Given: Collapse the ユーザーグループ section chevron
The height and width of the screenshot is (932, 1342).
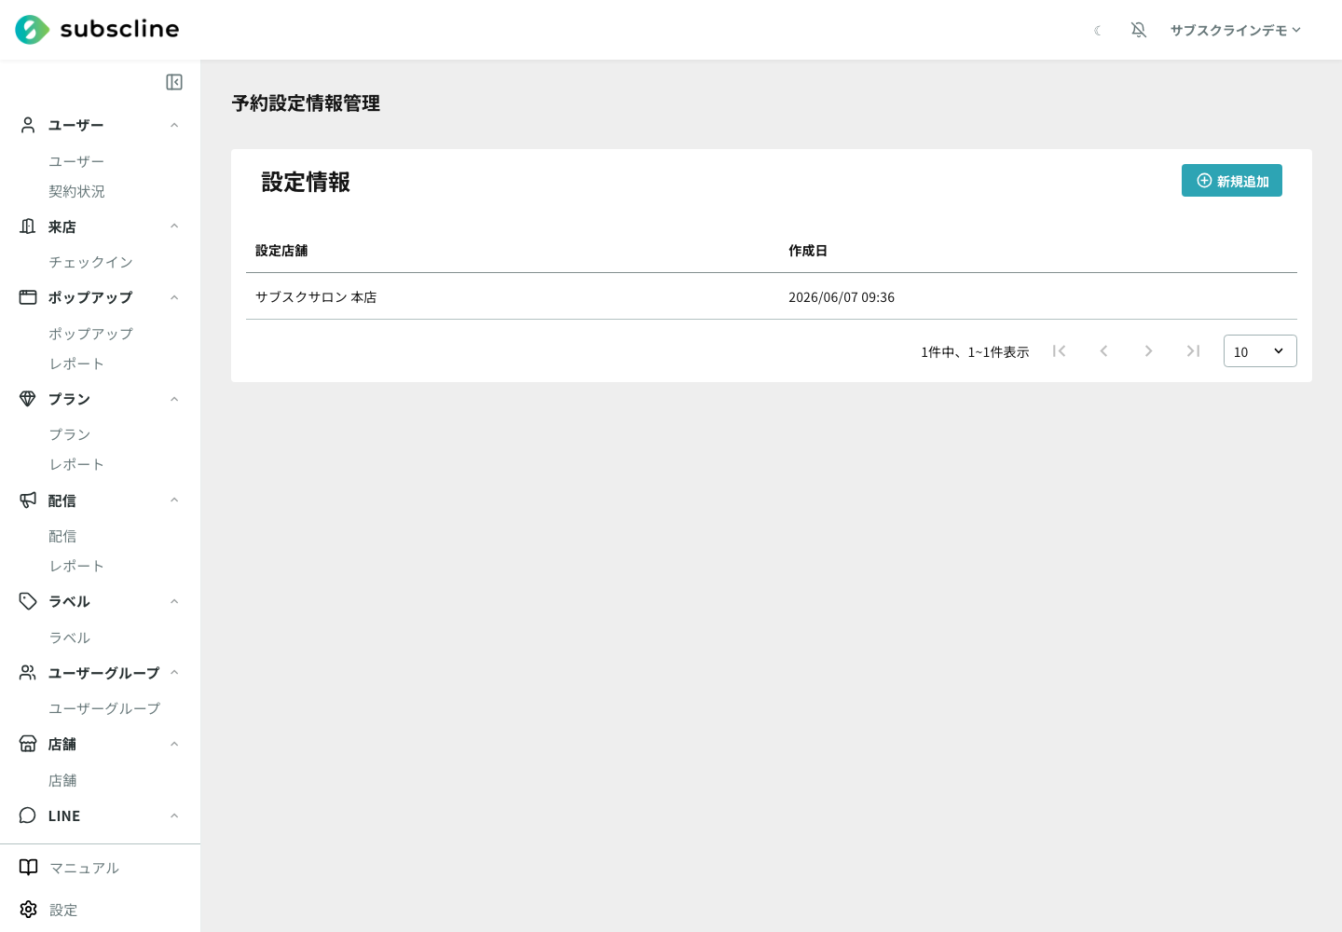Looking at the screenshot, I should (174, 673).
